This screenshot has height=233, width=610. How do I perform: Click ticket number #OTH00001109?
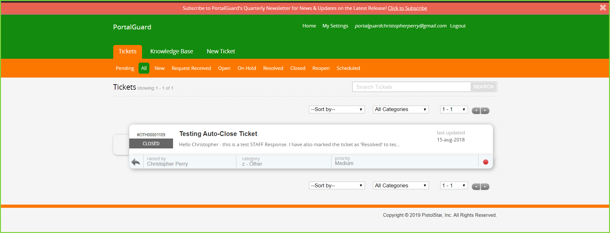tap(151, 135)
